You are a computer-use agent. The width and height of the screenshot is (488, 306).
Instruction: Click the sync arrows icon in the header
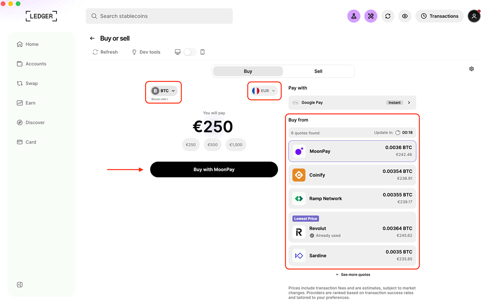click(x=388, y=16)
